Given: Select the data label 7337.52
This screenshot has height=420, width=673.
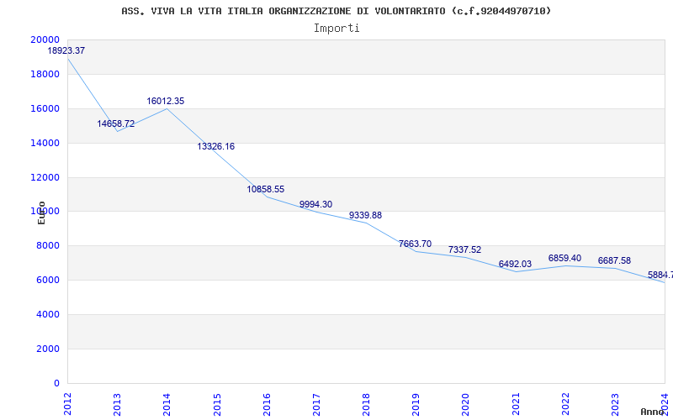Looking at the screenshot, I should (x=465, y=249).
